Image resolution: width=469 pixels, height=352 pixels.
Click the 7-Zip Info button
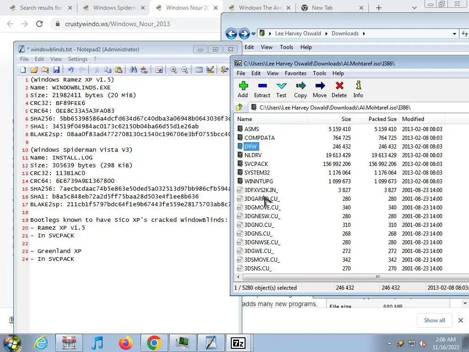tap(358, 89)
